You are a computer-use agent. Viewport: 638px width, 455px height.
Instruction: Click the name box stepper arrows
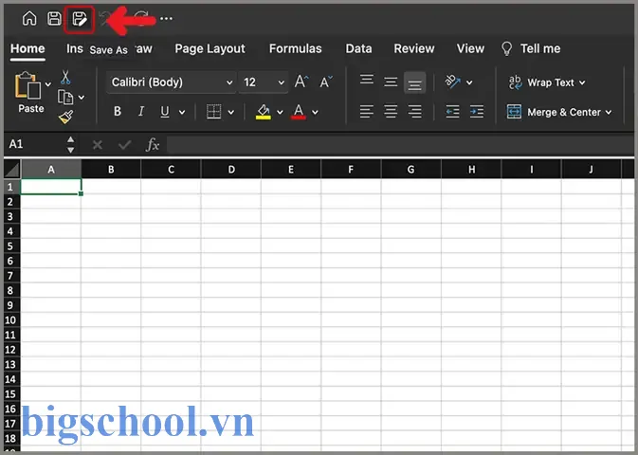coord(70,144)
